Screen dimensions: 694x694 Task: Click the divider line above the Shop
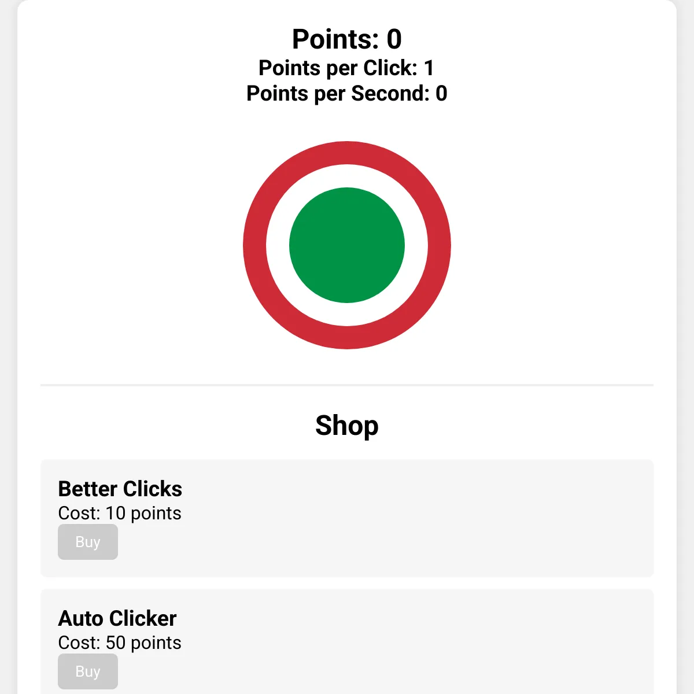(x=347, y=385)
